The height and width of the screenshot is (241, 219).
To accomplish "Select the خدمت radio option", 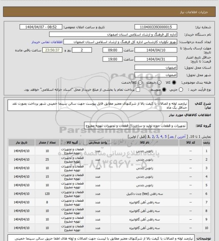I will pyautogui.click(x=159, y=82).
